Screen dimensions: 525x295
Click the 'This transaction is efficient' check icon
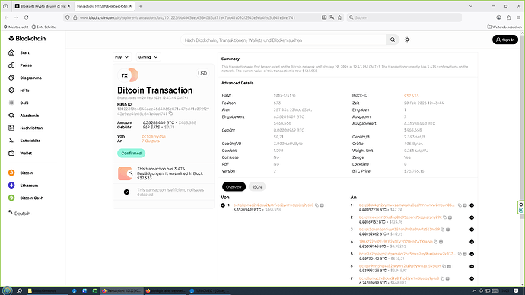[x=126, y=192]
